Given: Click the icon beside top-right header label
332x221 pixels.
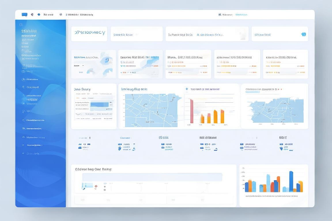Looking at the screenshot, I should coord(220,15).
